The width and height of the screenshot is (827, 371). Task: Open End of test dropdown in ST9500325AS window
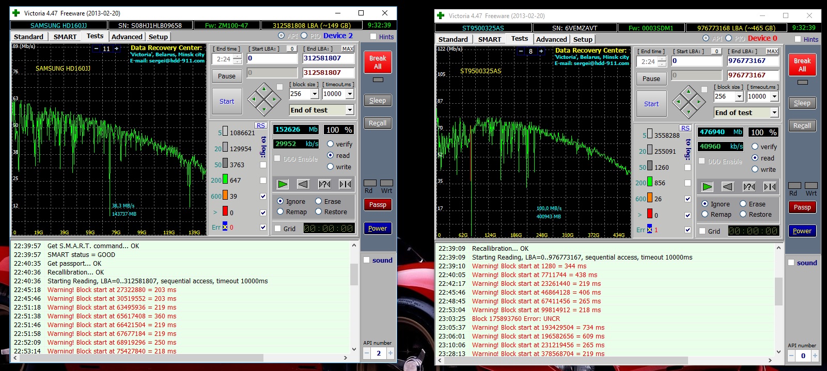click(774, 112)
